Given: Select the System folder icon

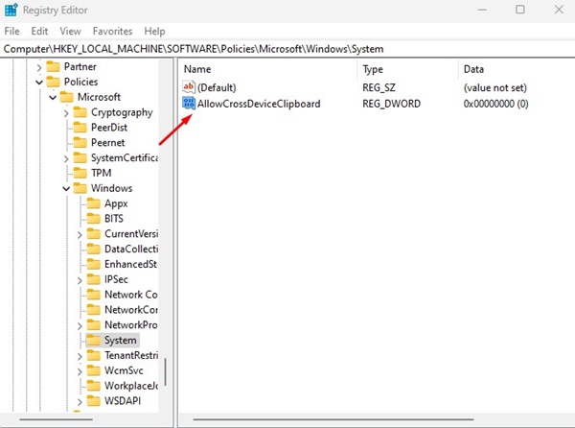Looking at the screenshot, I should (x=94, y=341).
